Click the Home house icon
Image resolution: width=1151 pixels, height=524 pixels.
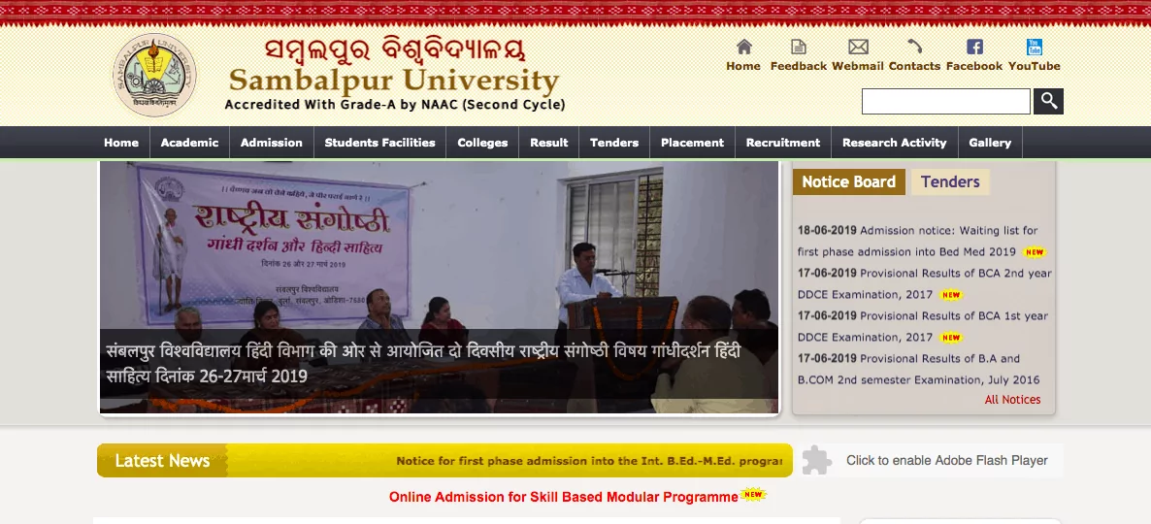pos(743,47)
